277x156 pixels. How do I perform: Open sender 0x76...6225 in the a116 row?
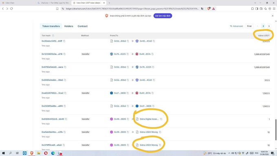(120, 54)
